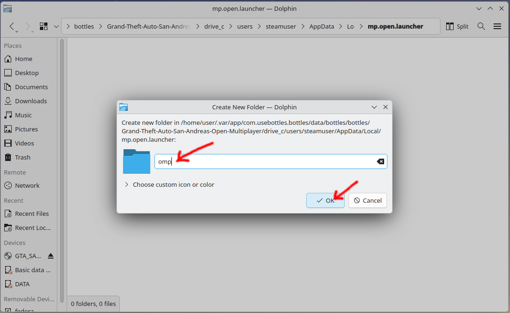510x313 pixels.
Task: Select GTA_SA device in sidebar
Action: click(23, 256)
